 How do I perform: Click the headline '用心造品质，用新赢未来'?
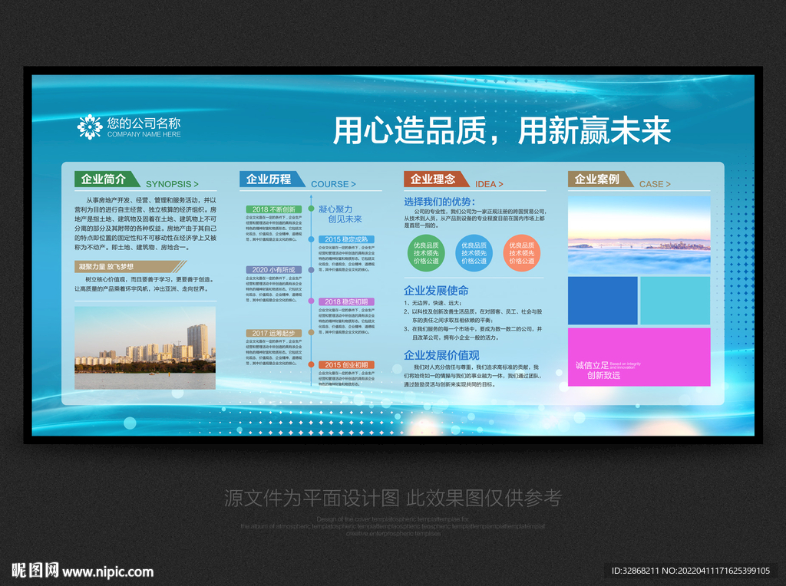502,130
